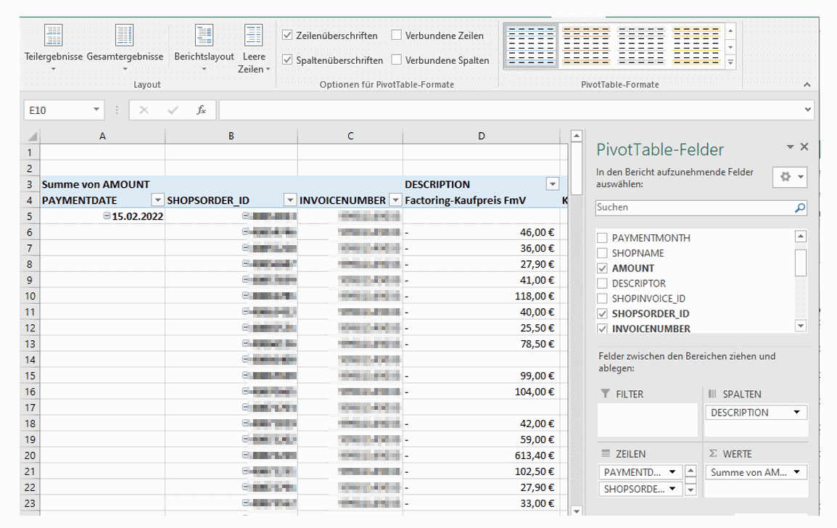Image resolution: width=837 pixels, height=528 pixels.
Task: Click the Gesamtergebnisse icon
Action: coord(125,35)
